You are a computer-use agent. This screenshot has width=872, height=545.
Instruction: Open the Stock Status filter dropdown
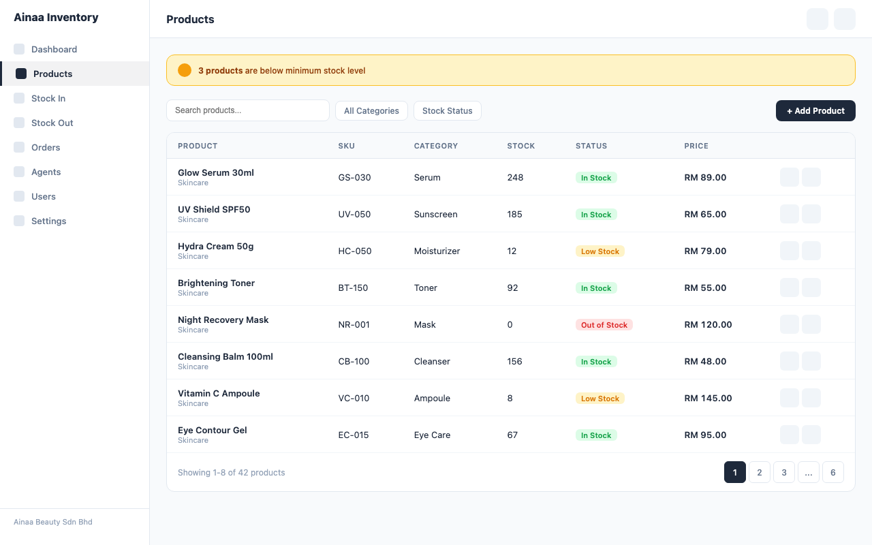click(447, 110)
